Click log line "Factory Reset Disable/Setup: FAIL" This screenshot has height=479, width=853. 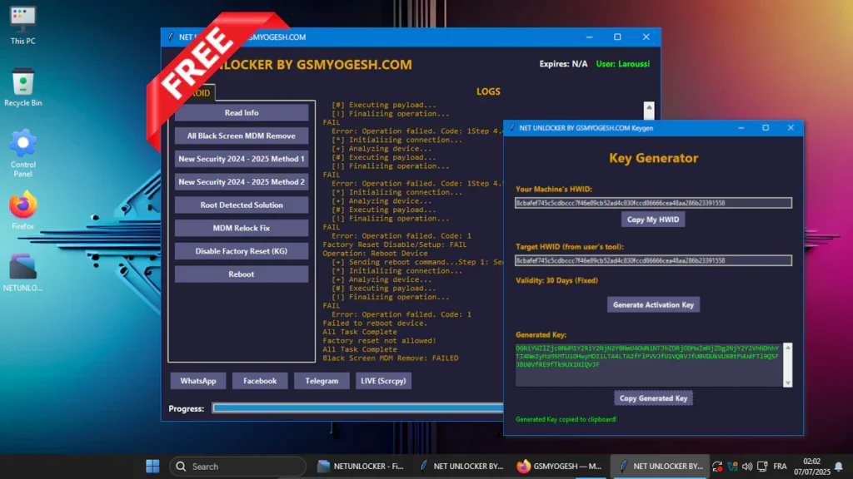(395, 244)
